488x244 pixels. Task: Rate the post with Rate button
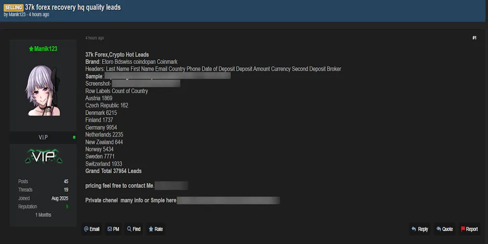pyautogui.click(x=156, y=229)
